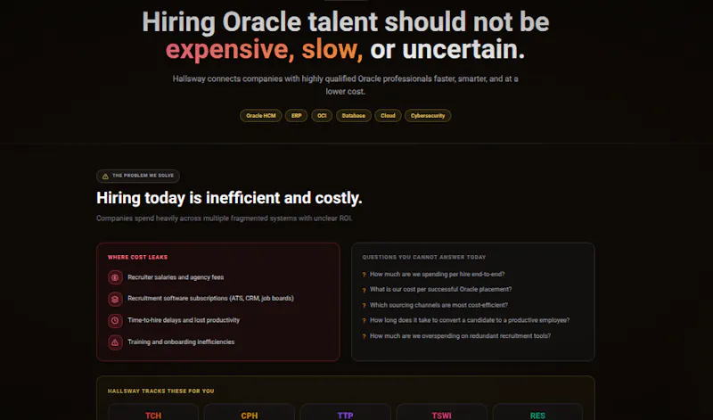
Task: Click 'Hiring Oracle talent should not be' headline line
Action: point(346,21)
